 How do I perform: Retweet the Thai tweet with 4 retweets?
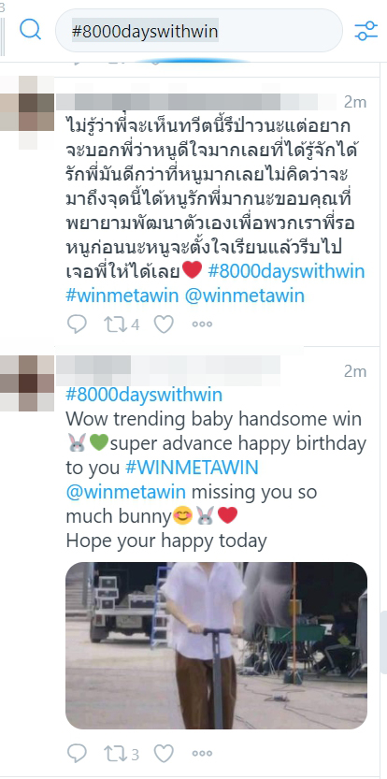[x=122, y=324]
